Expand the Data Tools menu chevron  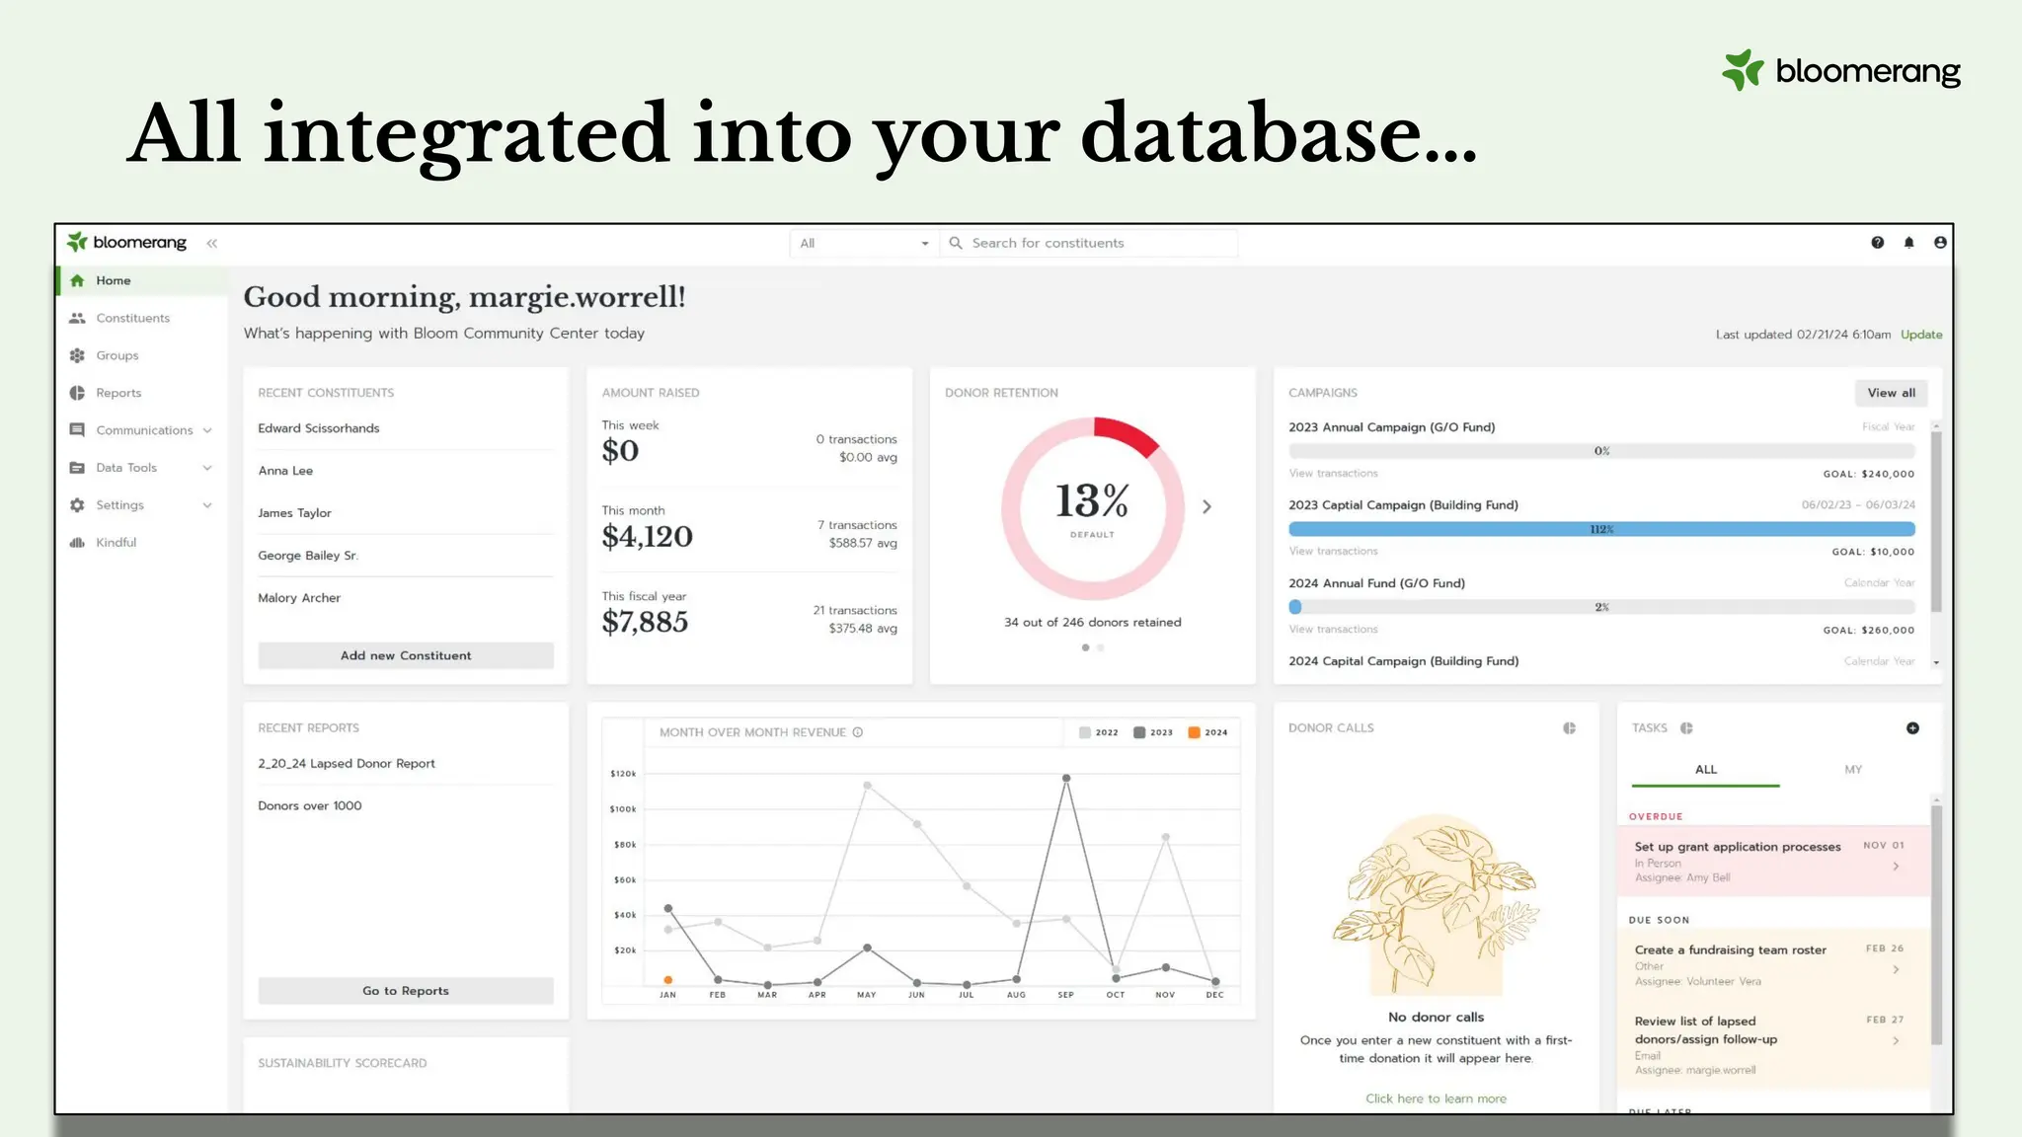(207, 468)
